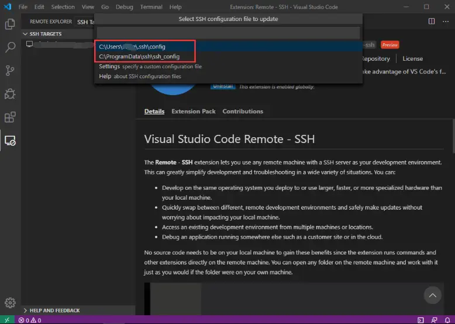Viewport: 455px width, 324px height.
Task: Click the terminal icon in the status bar
Action: (420, 320)
